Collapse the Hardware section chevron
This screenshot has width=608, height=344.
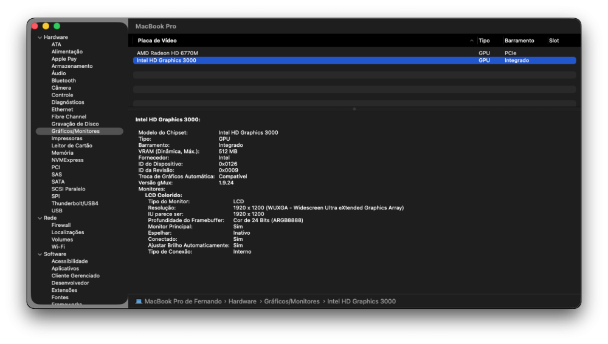pyautogui.click(x=40, y=38)
